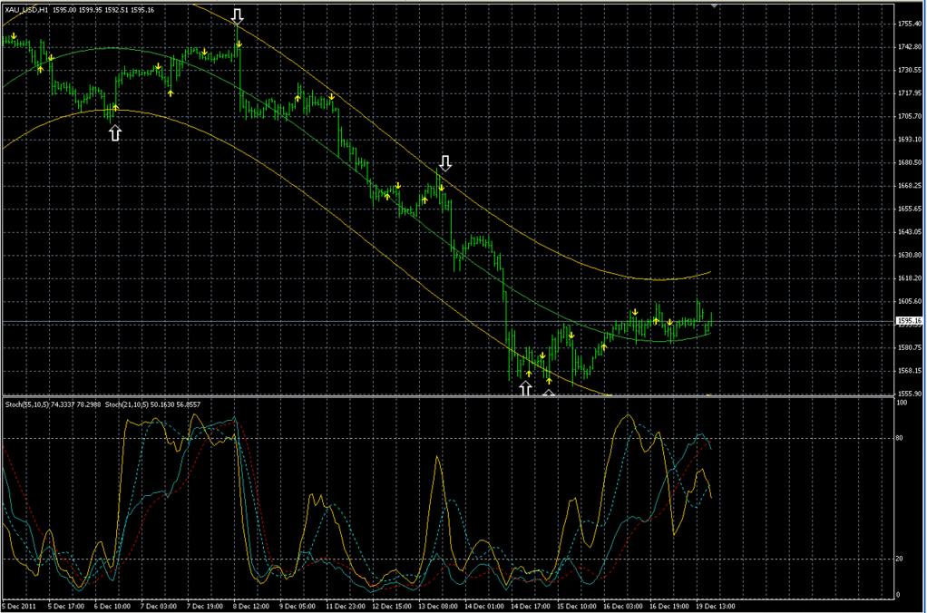Click the 1755.40 price scale label
The height and width of the screenshot is (613, 927).
(909, 24)
